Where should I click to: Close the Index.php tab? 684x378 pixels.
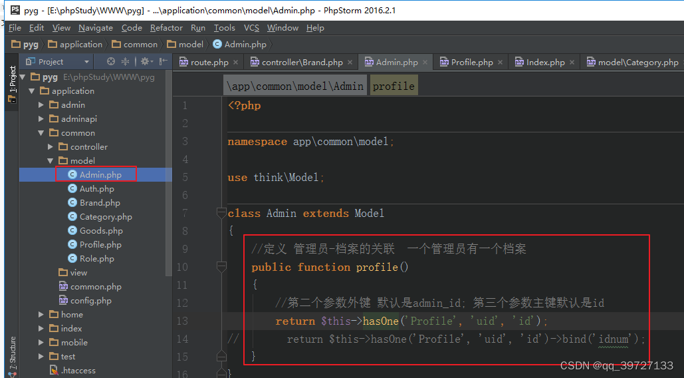(572, 63)
